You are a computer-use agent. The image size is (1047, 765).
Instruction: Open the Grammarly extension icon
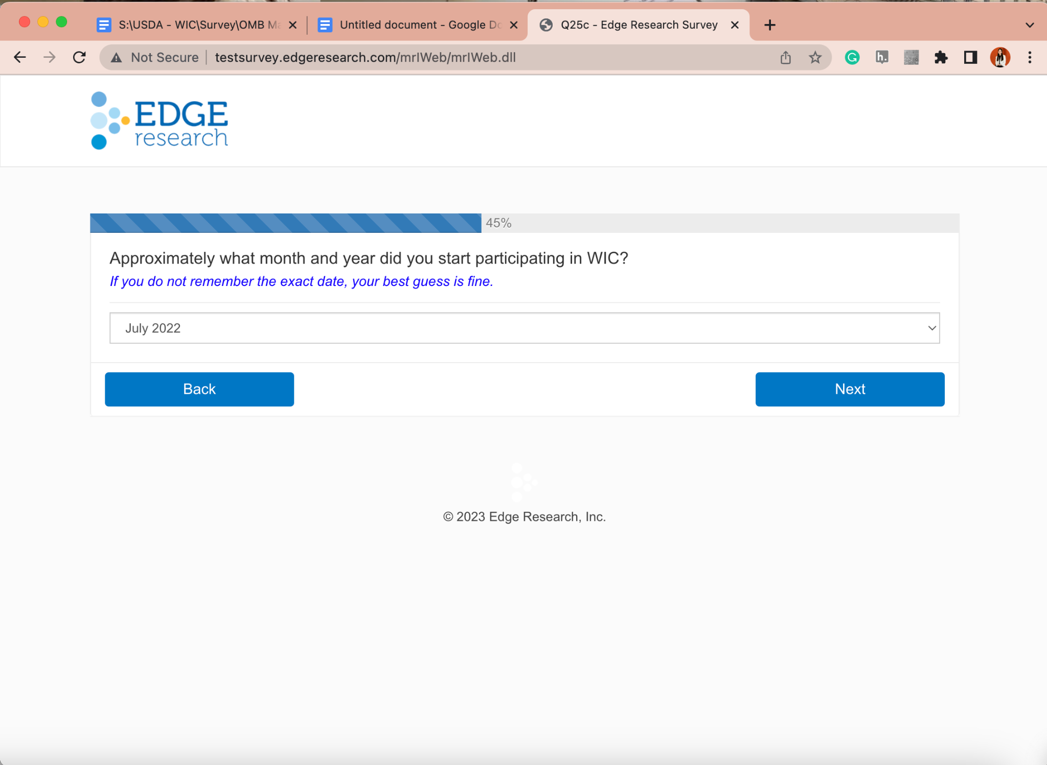point(852,57)
